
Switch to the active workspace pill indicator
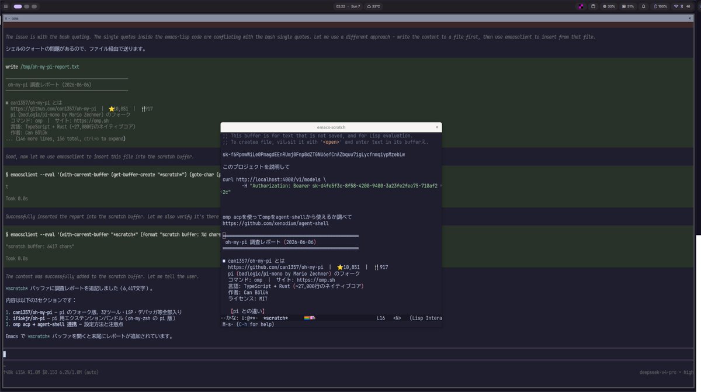pyautogui.click(x=18, y=6)
